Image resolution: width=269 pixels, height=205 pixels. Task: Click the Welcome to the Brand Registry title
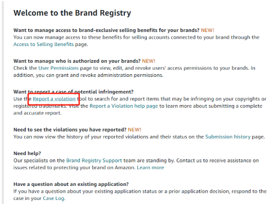click(72, 13)
